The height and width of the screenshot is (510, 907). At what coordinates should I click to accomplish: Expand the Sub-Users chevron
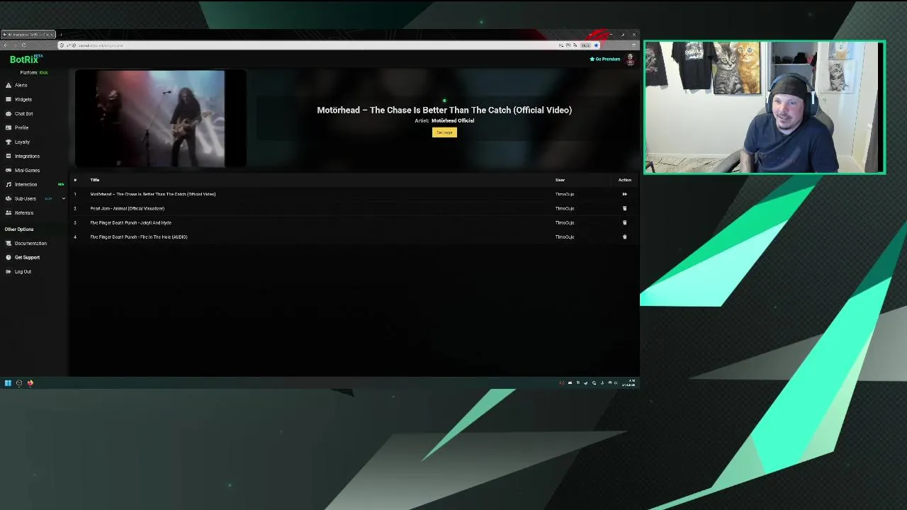(63, 198)
